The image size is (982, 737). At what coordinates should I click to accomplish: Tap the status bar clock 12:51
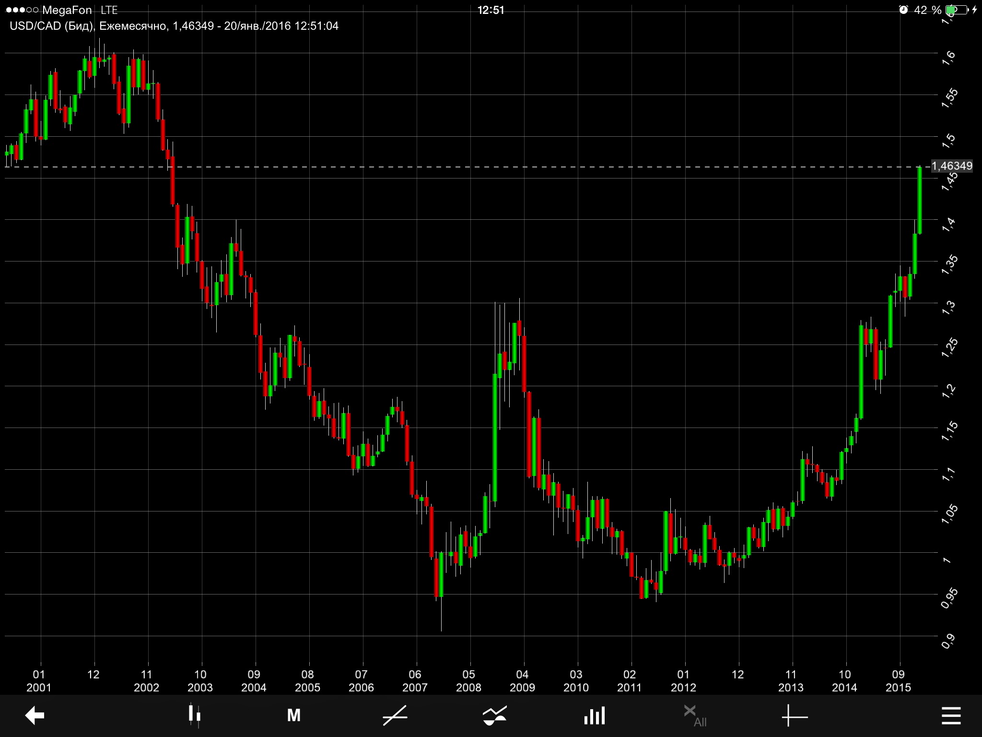(x=491, y=10)
